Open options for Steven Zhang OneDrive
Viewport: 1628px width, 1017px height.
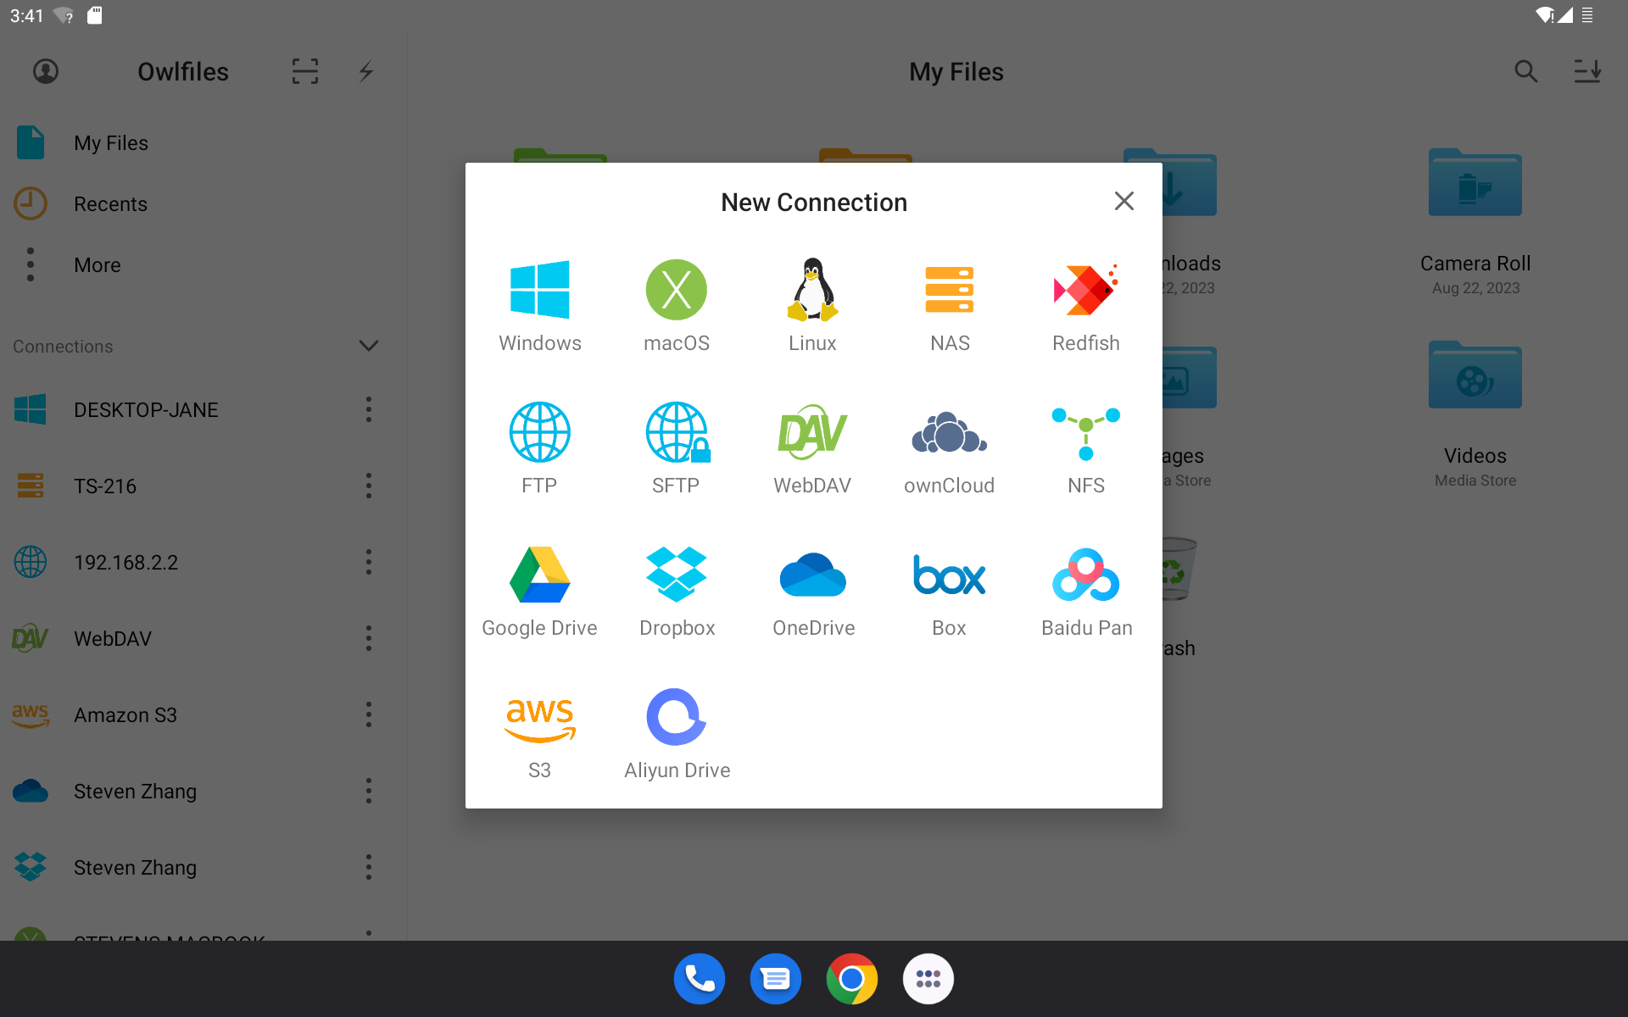(x=368, y=791)
